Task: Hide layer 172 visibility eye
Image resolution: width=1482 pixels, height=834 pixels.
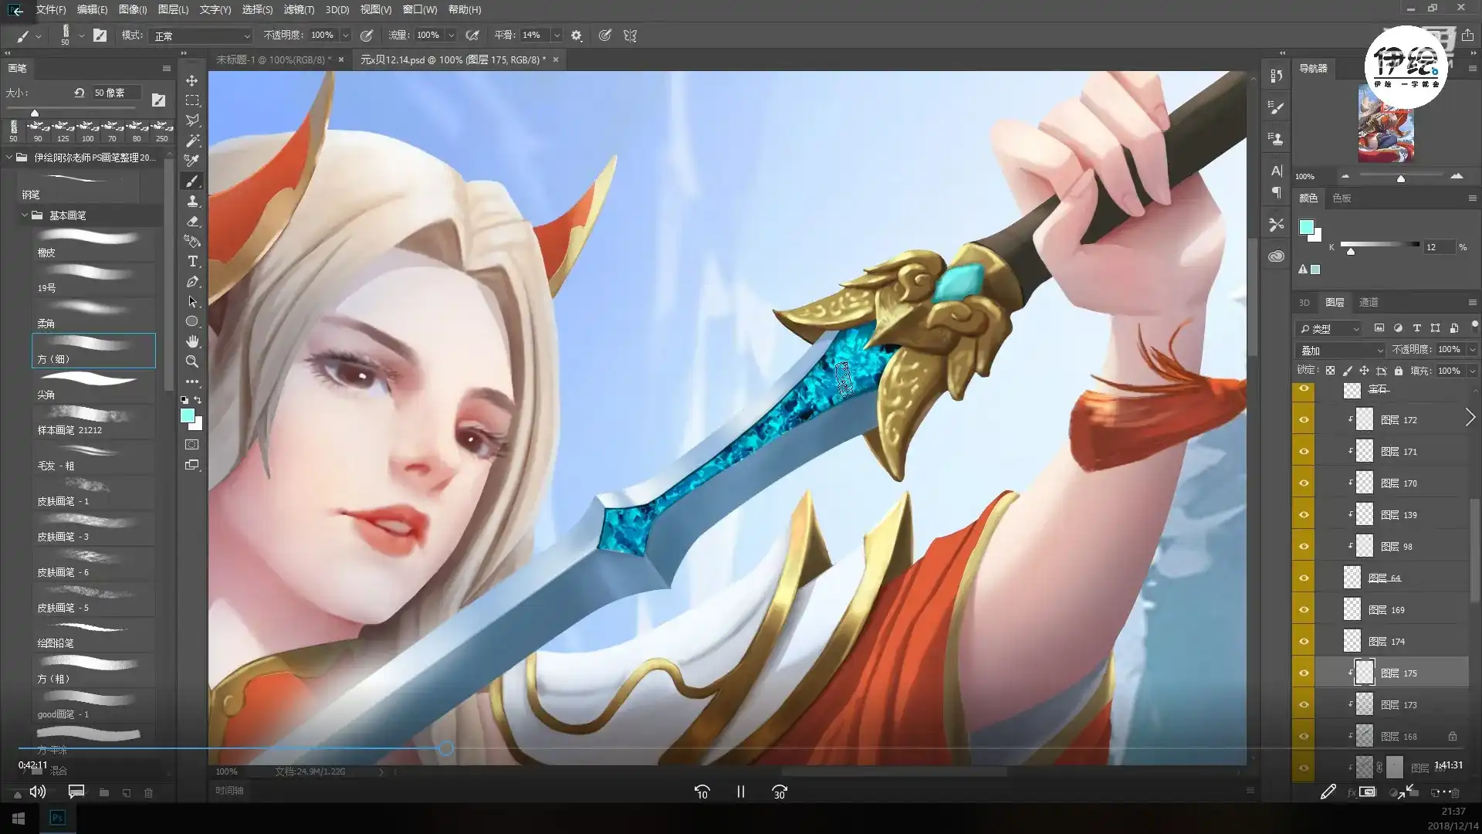Action: (x=1304, y=420)
